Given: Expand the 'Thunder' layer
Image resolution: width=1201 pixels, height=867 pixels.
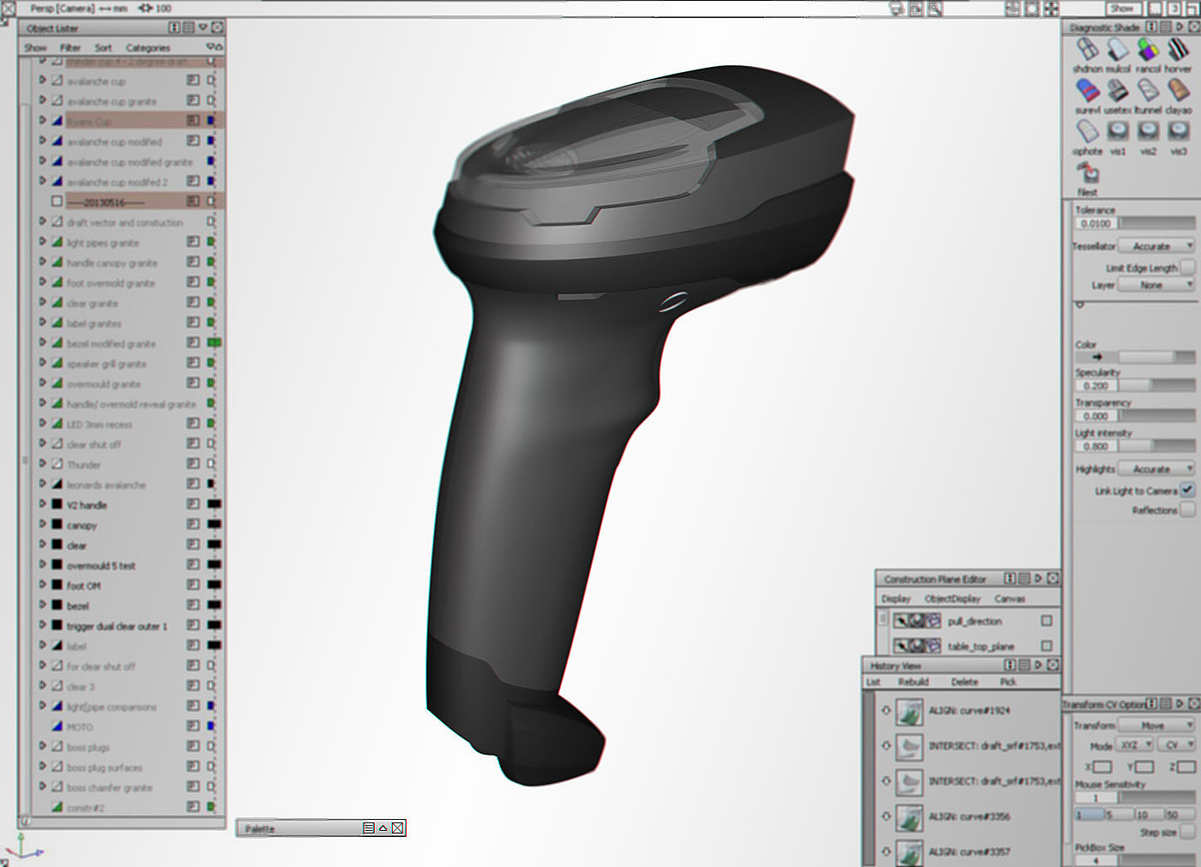Looking at the screenshot, I should (x=42, y=464).
